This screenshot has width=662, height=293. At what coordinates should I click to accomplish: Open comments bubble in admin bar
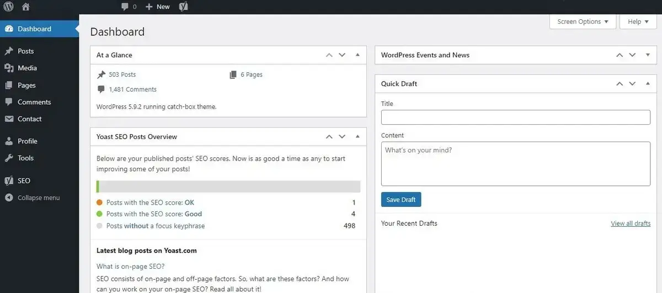pos(129,7)
